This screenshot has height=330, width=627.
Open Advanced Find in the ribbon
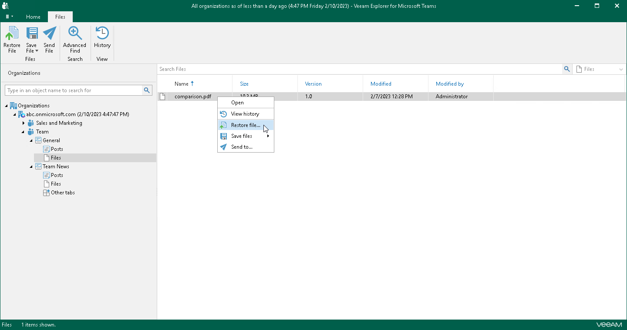click(75, 40)
